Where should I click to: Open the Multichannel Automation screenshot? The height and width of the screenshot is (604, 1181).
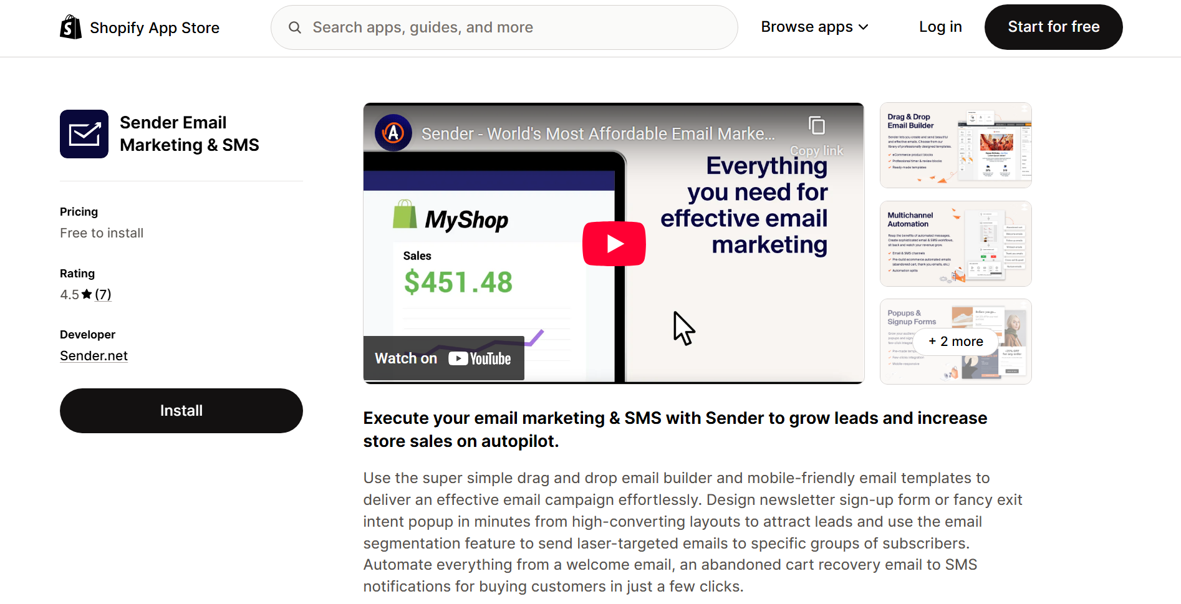tap(955, 244)
